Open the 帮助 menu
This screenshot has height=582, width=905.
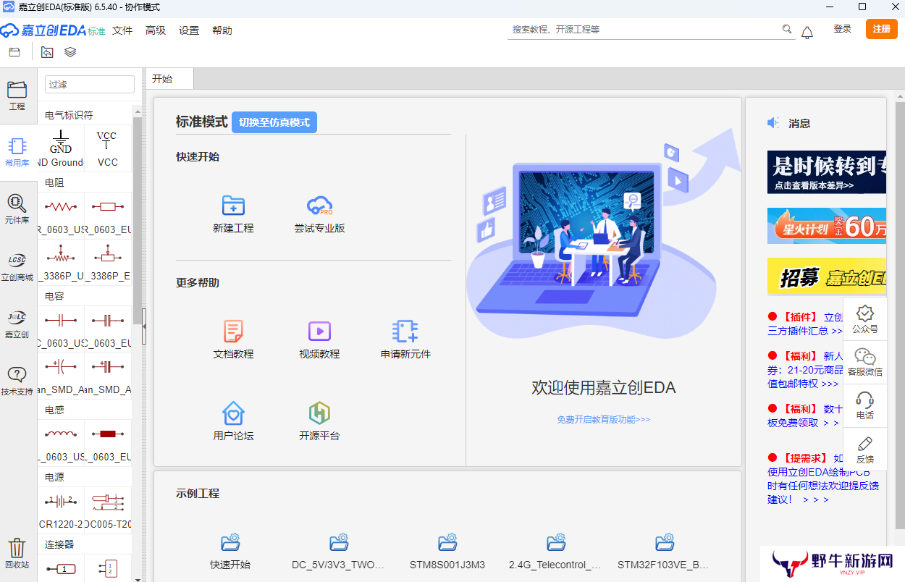[x=222, y=30]
